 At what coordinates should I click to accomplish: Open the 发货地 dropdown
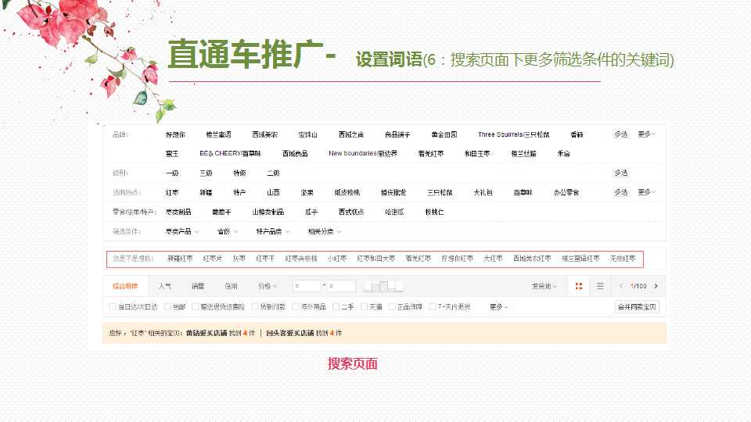tap(544, 287)
